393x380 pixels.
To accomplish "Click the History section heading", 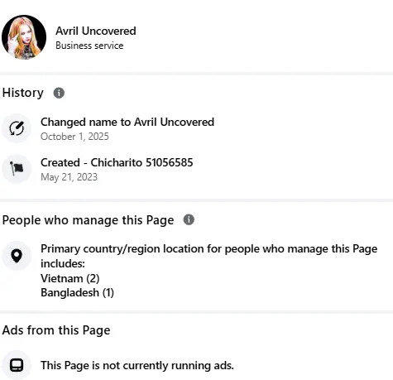I will [23, 93].
